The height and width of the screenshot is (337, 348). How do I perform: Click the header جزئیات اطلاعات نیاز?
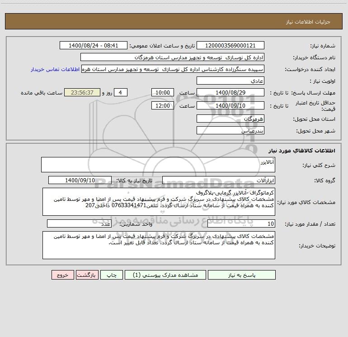(308, 22)
